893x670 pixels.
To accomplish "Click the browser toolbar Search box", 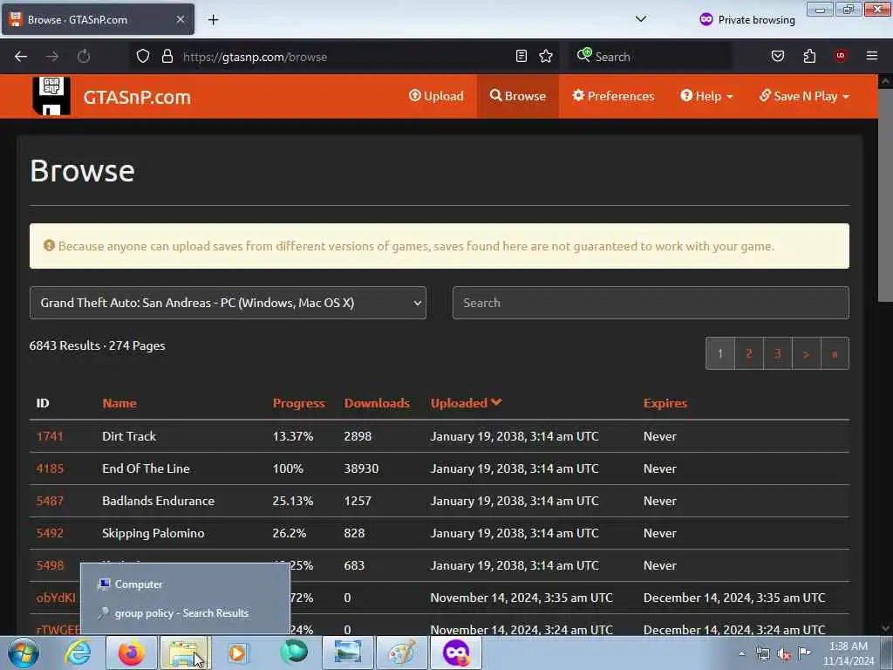I will (651, 57).
